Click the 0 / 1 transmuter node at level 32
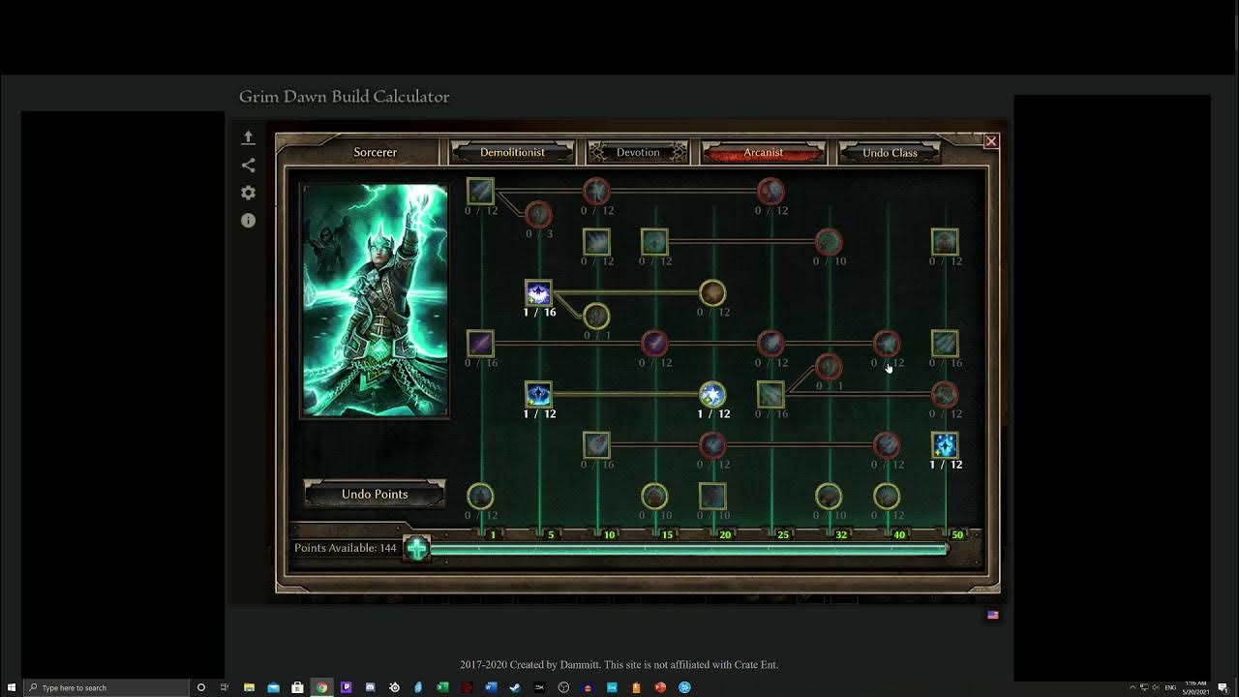Image resolution: width=1239 pixels, height=697 pixels. pyautogui.click(x=829, y=366)
